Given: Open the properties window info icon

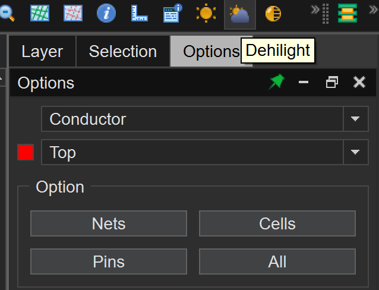Looking at the screenshot, I should pos(173,13).
